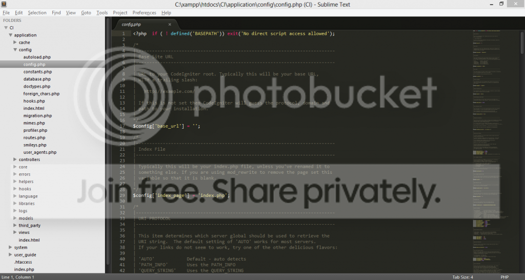Click the minimap code overview
This screenshot has width=525, height=280.
coord(495,151)
